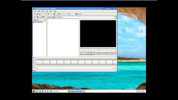
Task: Click the Delete X toolbar icon
Action: (51, 14)
